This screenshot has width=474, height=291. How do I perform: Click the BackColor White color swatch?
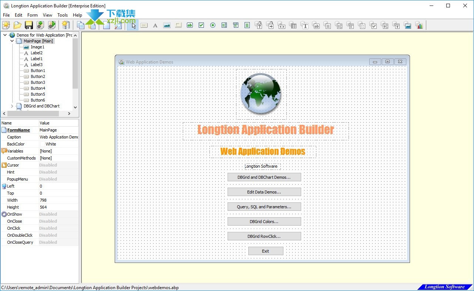pyautogui.click(x=42, y=144)
